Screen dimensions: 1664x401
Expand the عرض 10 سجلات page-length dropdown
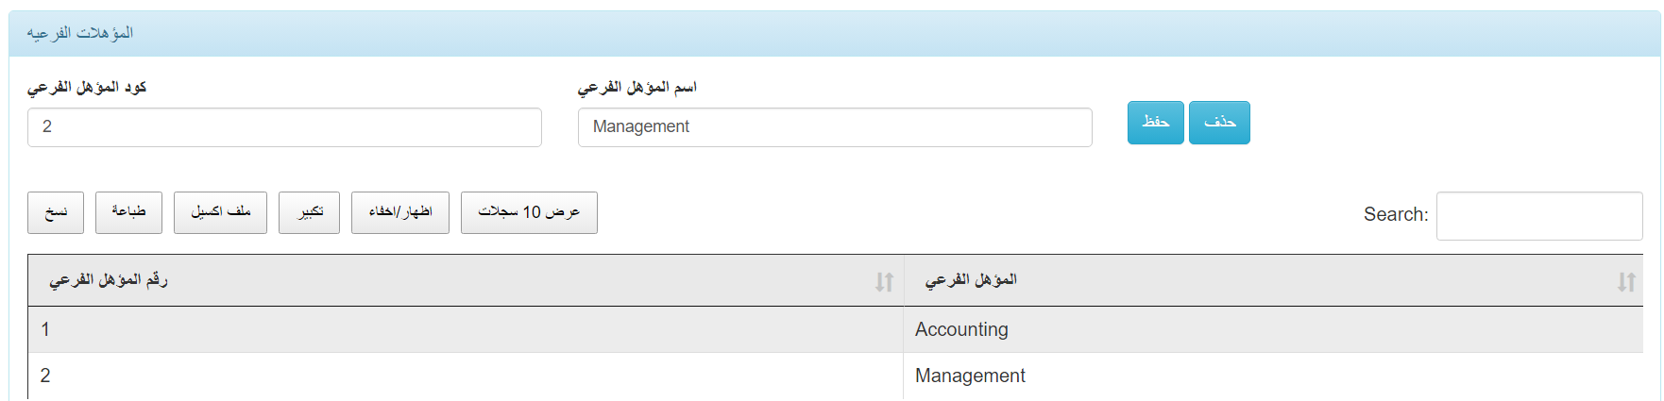tap(529, 212)
